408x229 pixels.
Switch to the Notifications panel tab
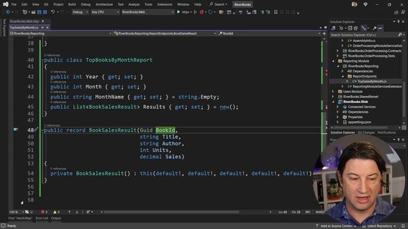pyautogui.click(x=386, y=132)
